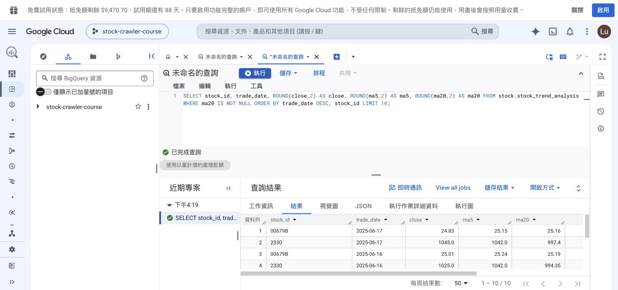Viewport: 618px width, 290px height.
Task: Open the notifications bell
Action: point(570,31)
